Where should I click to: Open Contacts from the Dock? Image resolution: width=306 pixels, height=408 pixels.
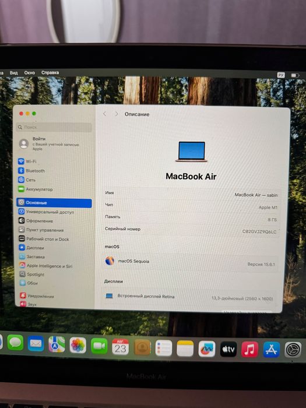coord(142,347)
